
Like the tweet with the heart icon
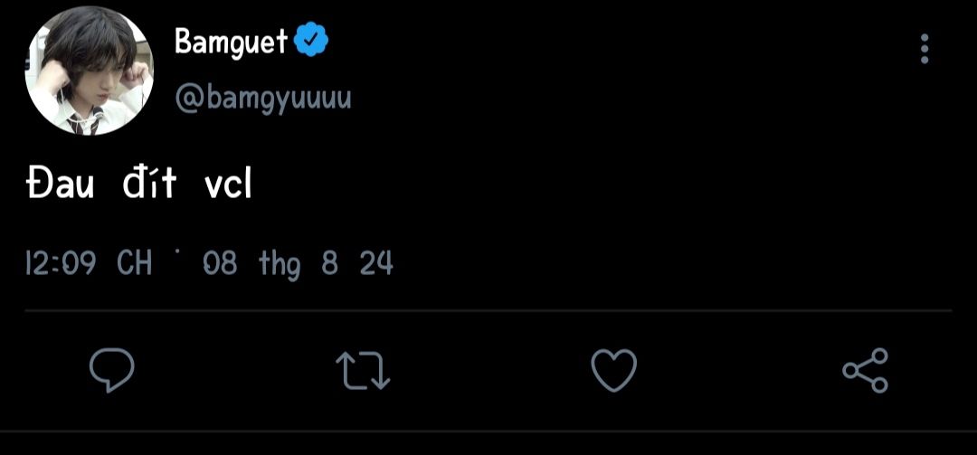click(614, 370)
